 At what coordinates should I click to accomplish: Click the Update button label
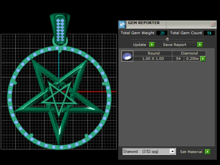(x=139, y=44)
